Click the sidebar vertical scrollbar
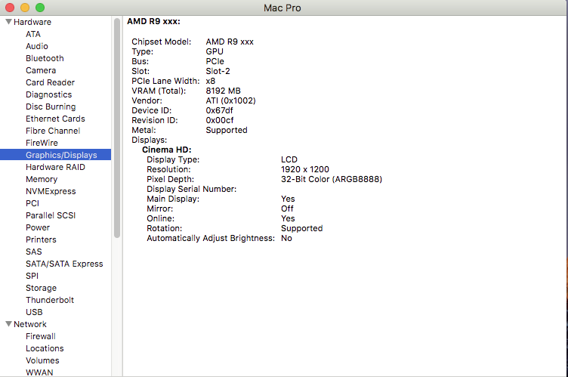Screen dimensions: 568x377 point(117,128)
